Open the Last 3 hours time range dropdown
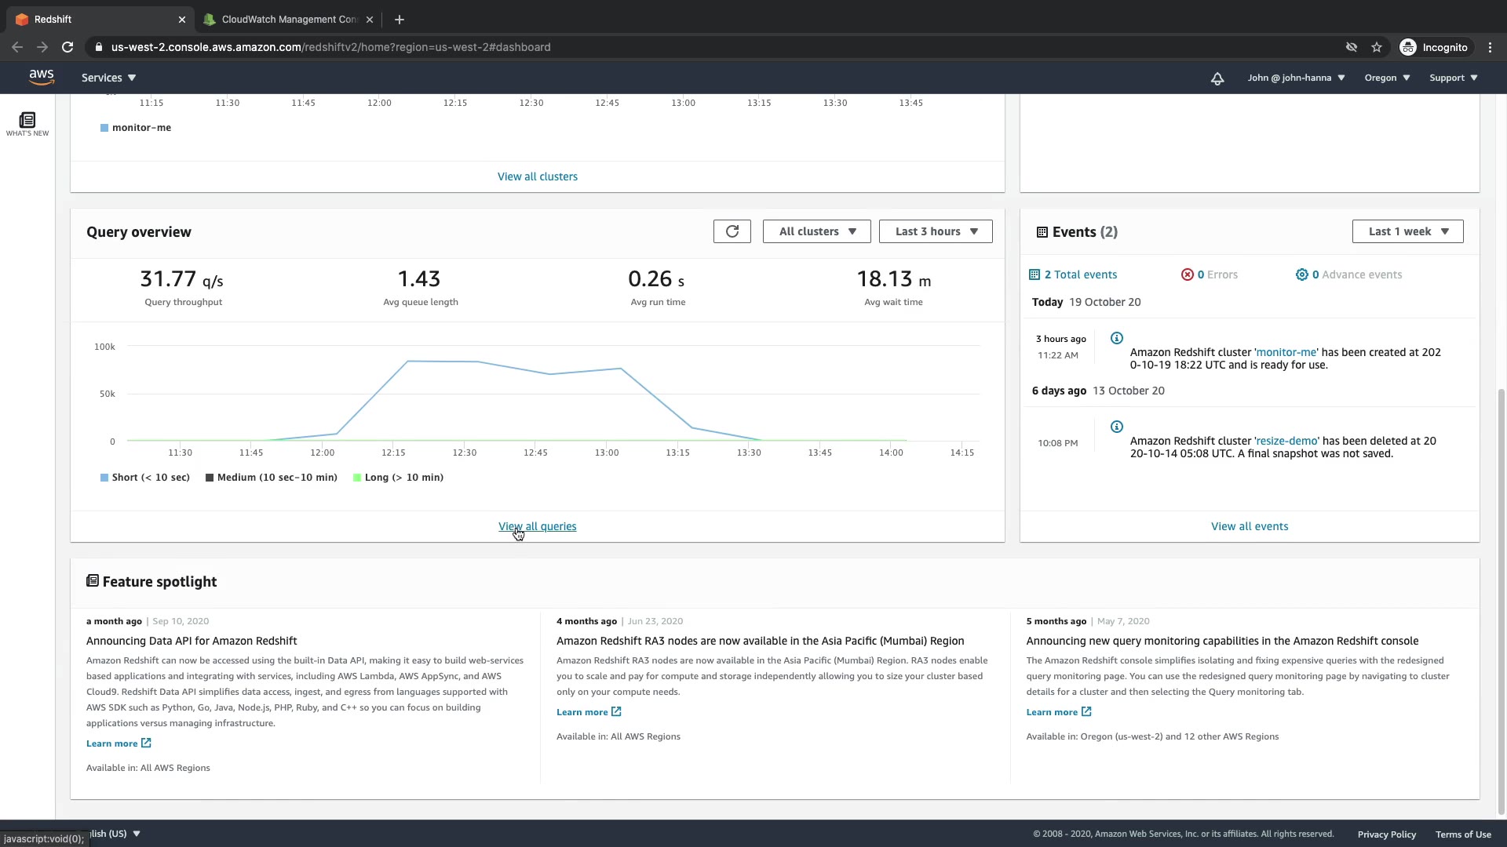Screen dimensions: 1507x847 [936, 231]
